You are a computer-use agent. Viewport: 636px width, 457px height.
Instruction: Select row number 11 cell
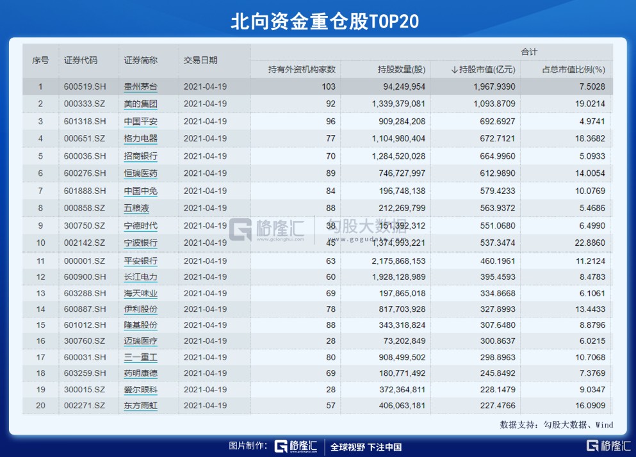point(40,261)
